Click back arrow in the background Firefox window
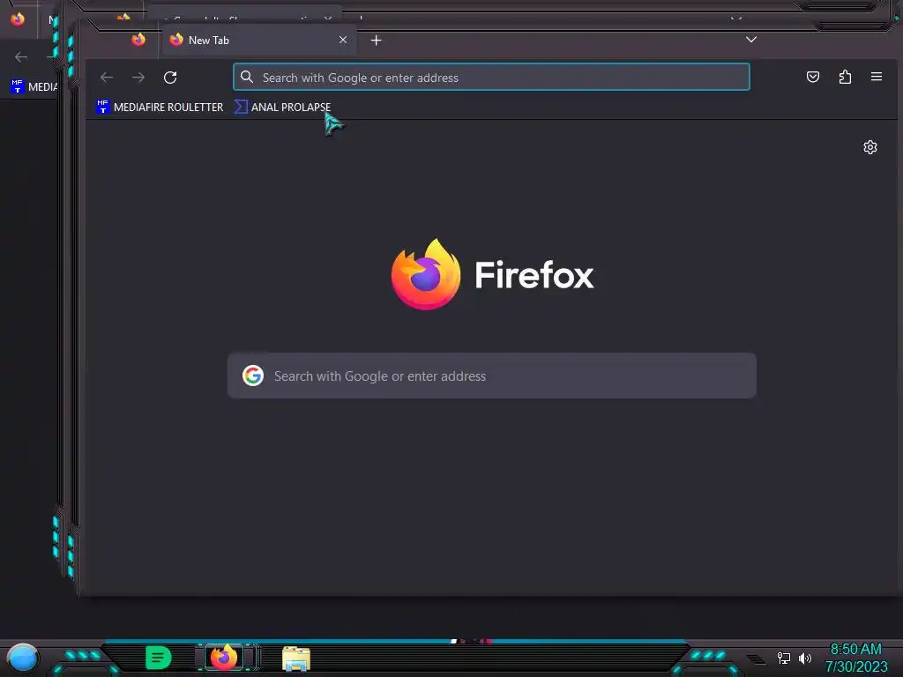The height and width of the screenshot is (677, 903). pyautogui.click(x=21, y=56)
